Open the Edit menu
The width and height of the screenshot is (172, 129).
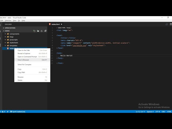2,20
